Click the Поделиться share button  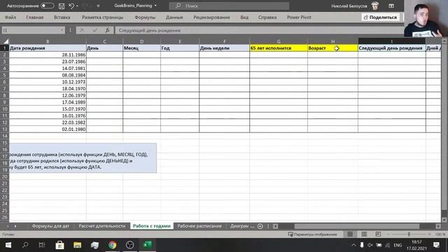pyautogui.click(x=381, y=17)
